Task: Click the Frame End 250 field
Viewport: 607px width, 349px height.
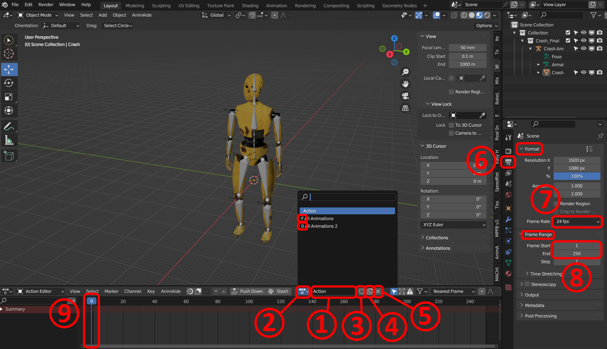Action: tap(577, 254)
